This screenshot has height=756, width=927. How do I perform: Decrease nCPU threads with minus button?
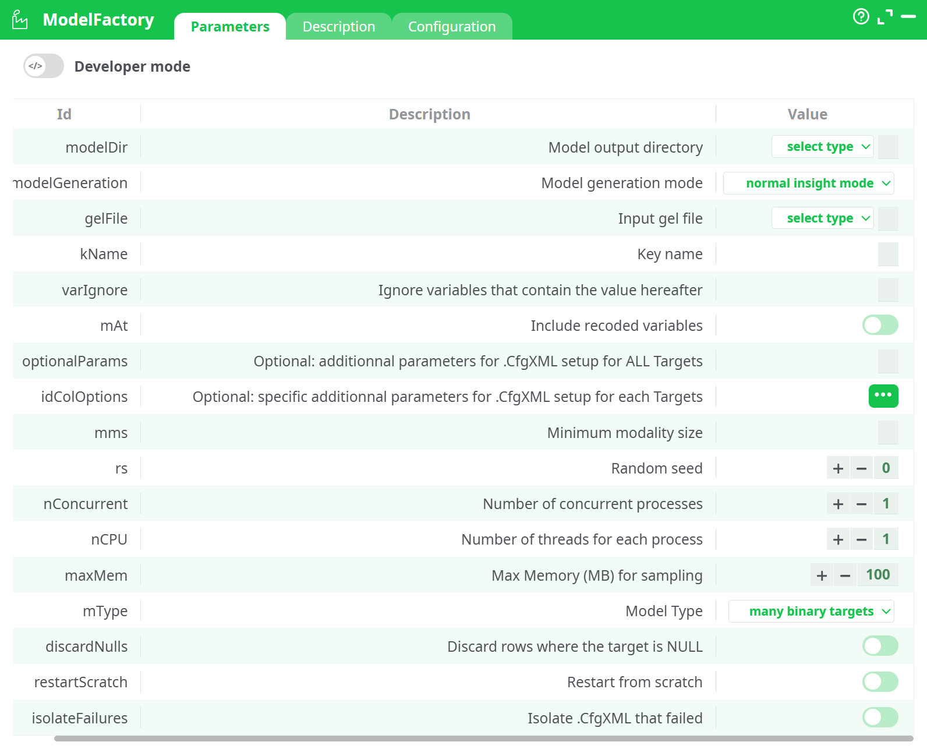tap(861, 540)
